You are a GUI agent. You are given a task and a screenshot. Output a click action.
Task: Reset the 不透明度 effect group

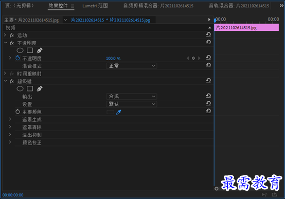click(208, 42)
